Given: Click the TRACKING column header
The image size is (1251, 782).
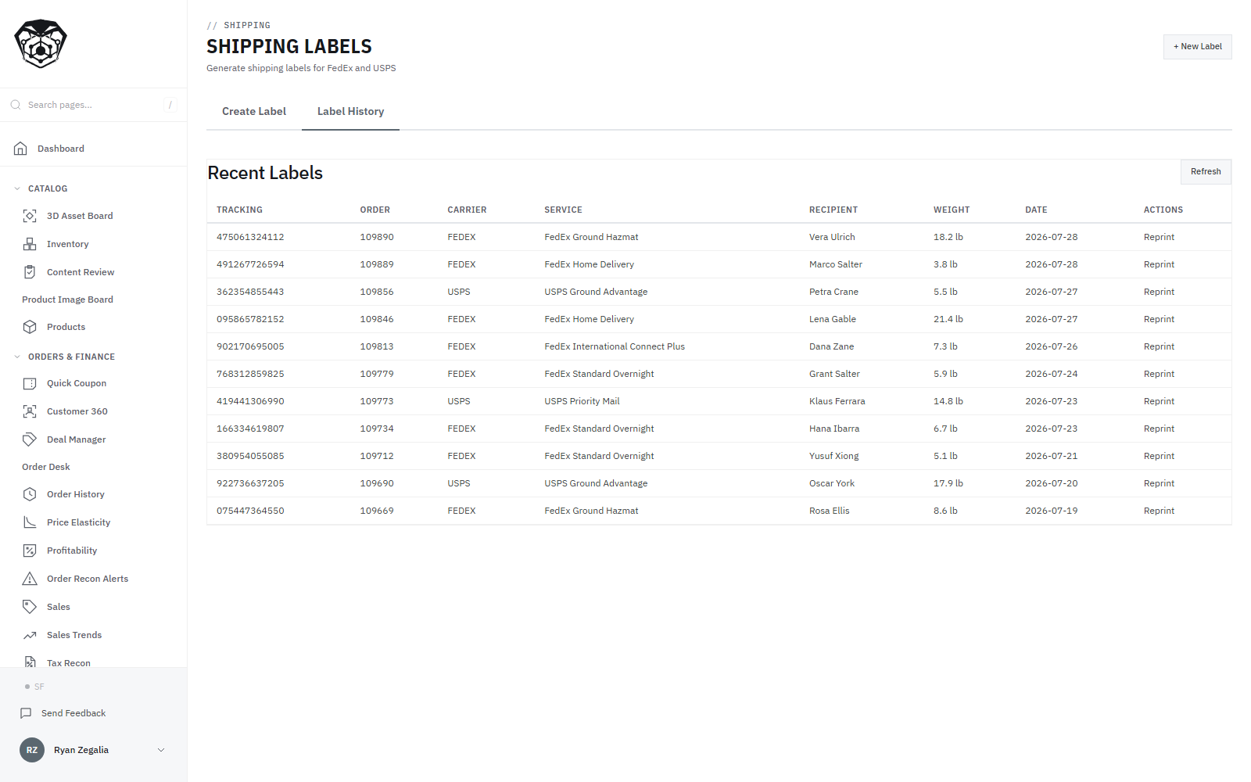Looking at the screenshot, I should coord(239,210).
